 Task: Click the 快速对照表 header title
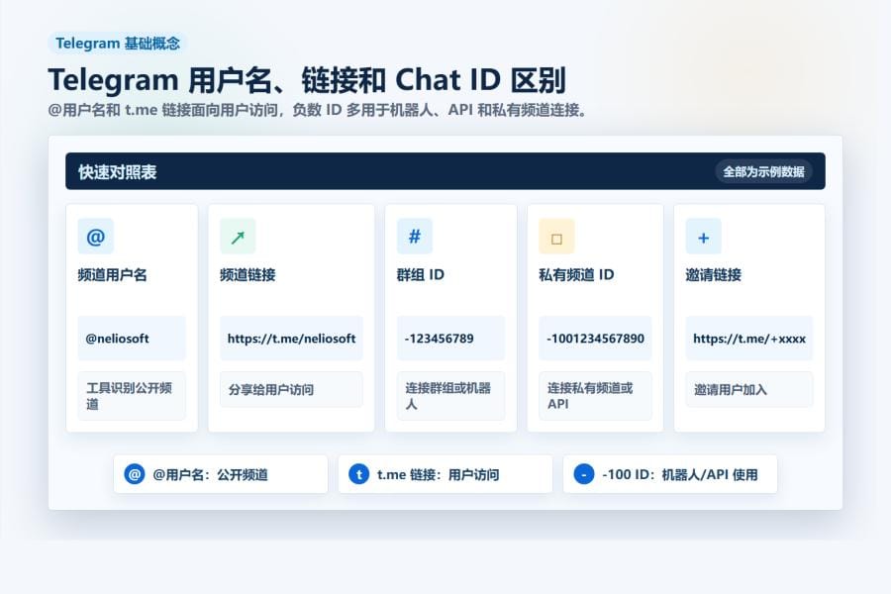[x=117, y=172]
